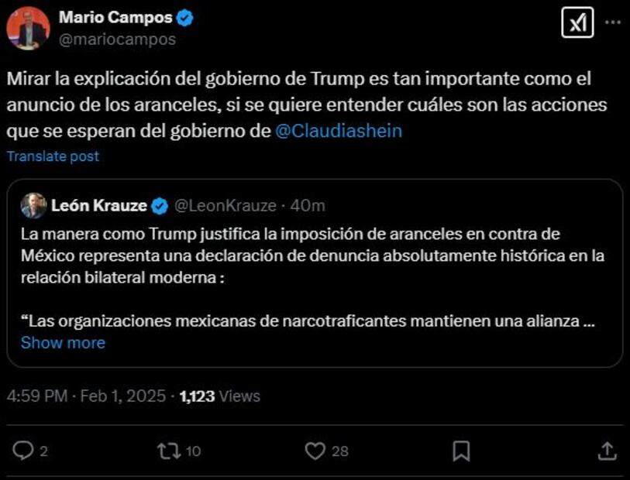Click the reply speech bubble icon

[x=24, y=451]
